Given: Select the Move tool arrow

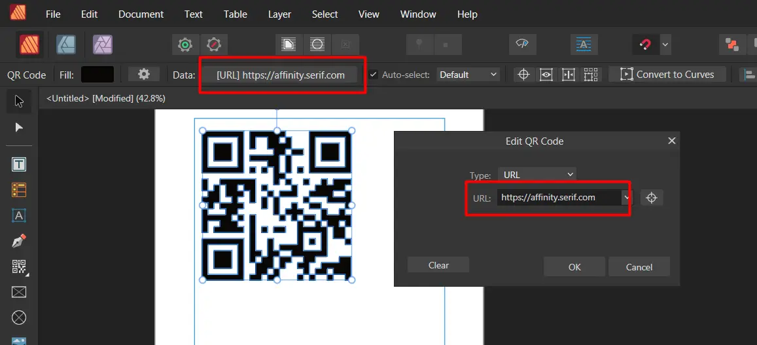Looking at the screenshot, I should click(19, 101).
